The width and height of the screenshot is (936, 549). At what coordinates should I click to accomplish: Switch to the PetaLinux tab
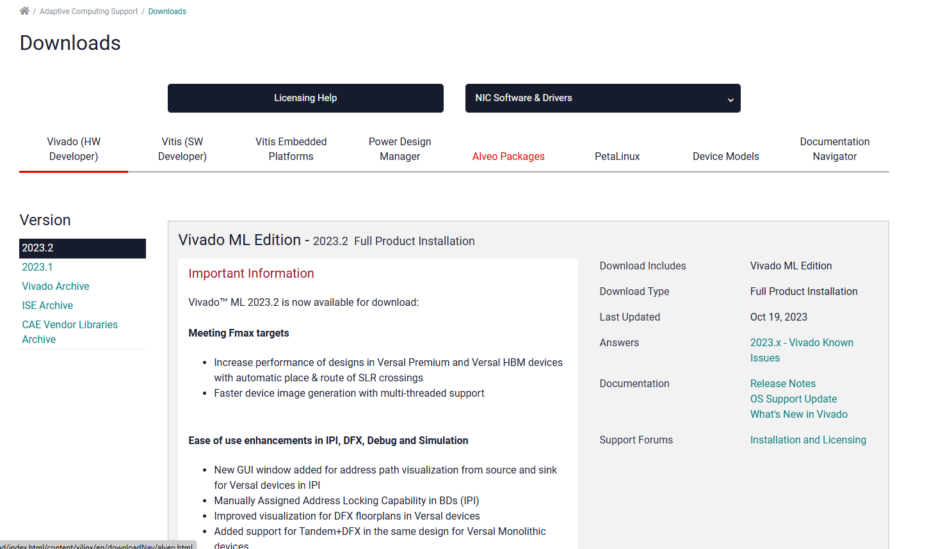[617, 156]
